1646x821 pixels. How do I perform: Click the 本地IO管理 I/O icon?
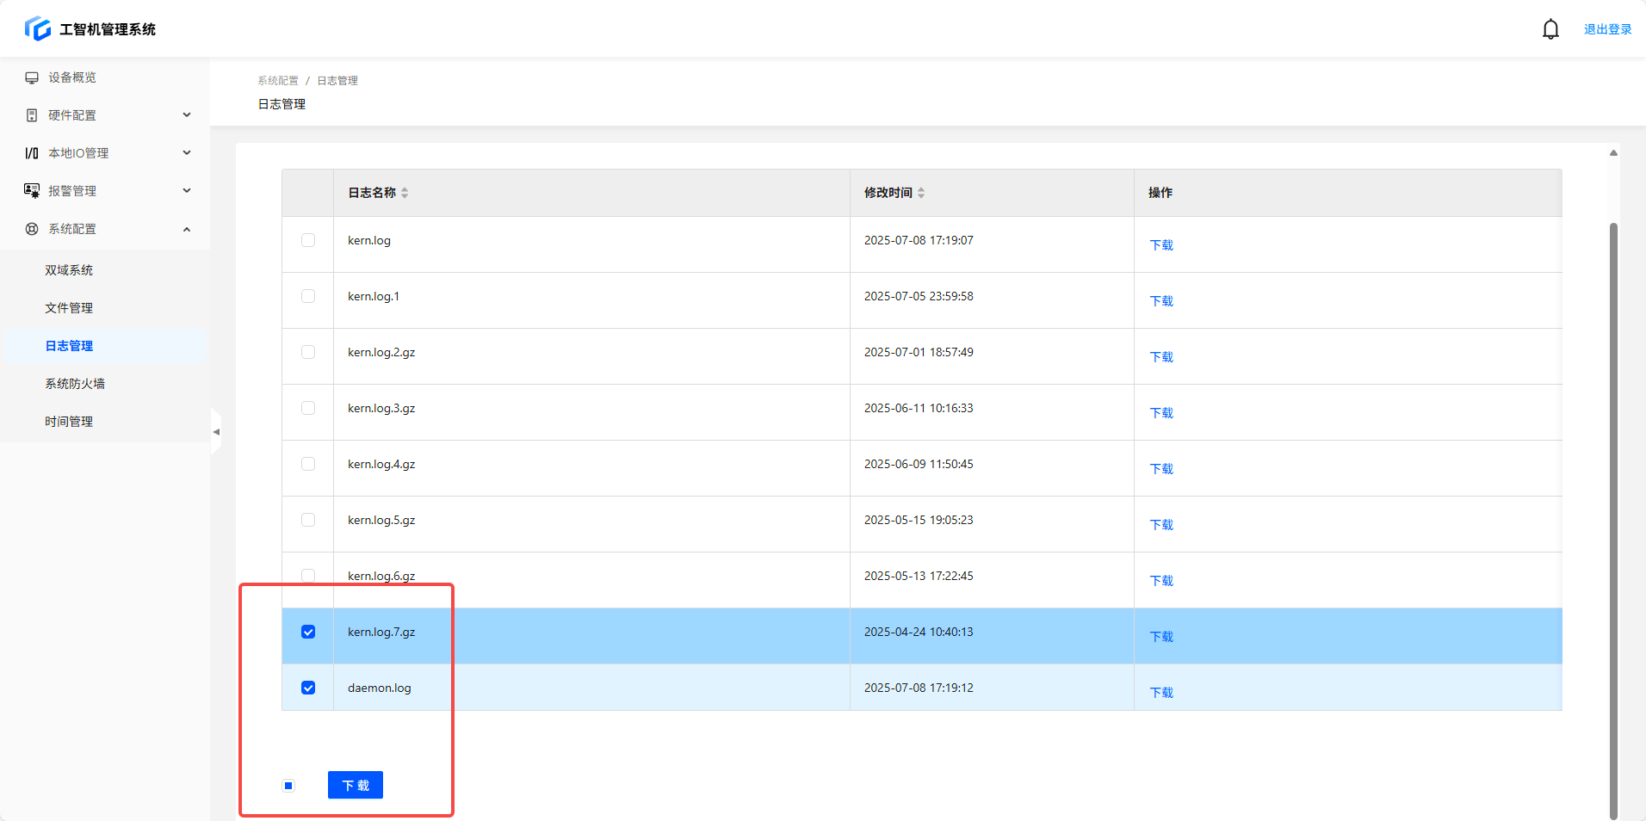[32, 153]
